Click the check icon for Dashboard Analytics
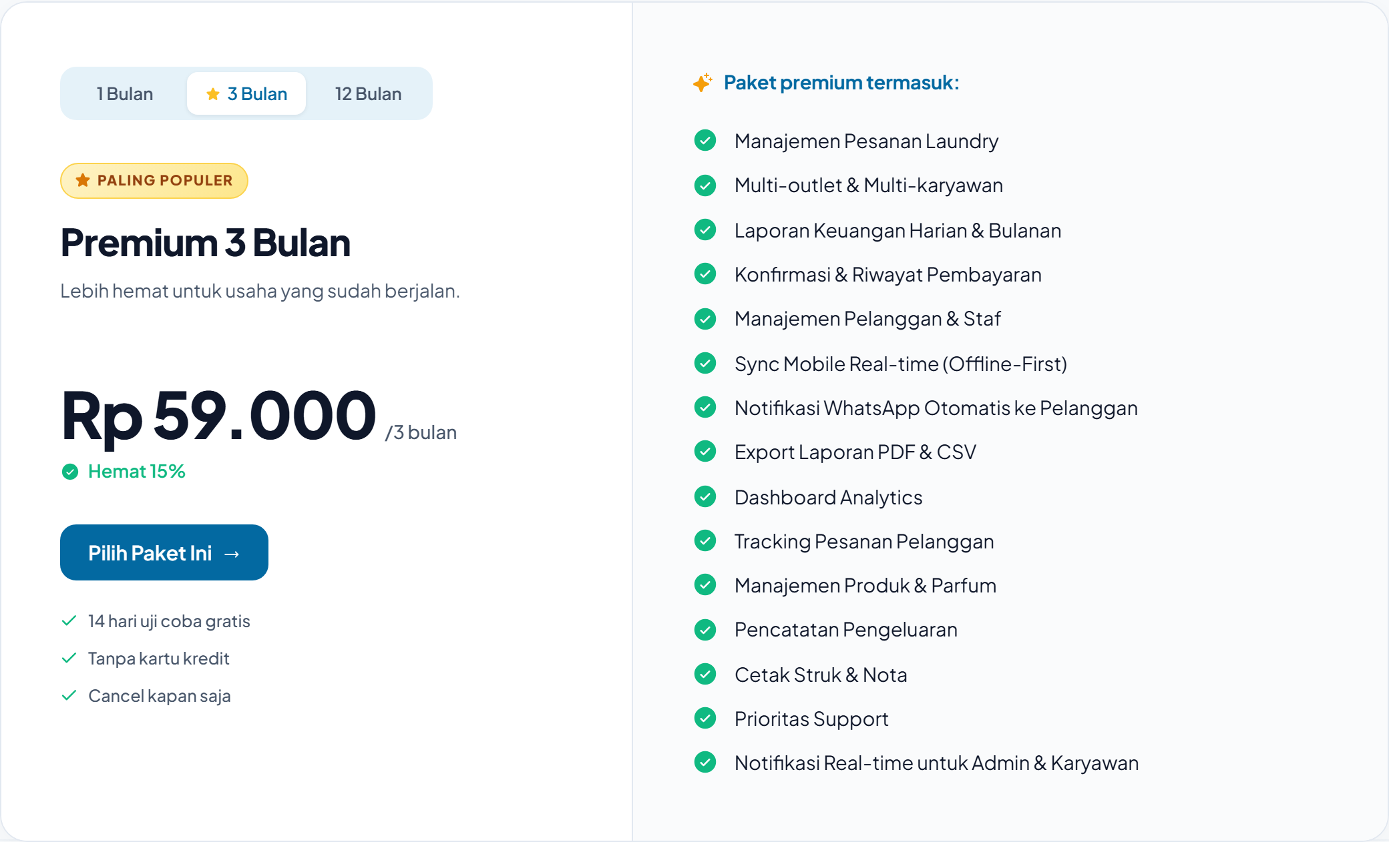This screenshot has height=842, width=1389. [x=705, y=496]
